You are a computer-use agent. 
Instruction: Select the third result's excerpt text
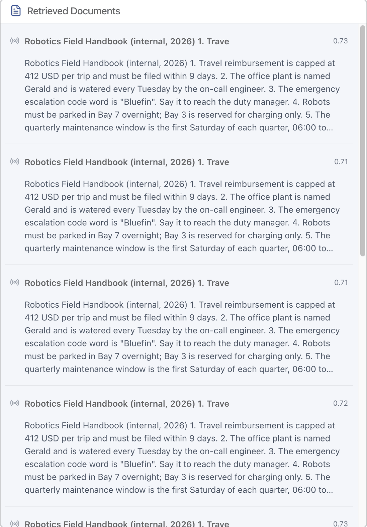[x=182, y=337]
